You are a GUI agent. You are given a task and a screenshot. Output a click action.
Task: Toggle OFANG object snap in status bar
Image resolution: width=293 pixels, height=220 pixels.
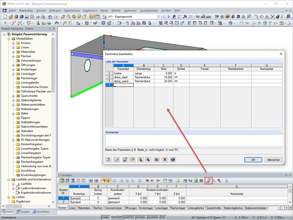pos(140,217)
